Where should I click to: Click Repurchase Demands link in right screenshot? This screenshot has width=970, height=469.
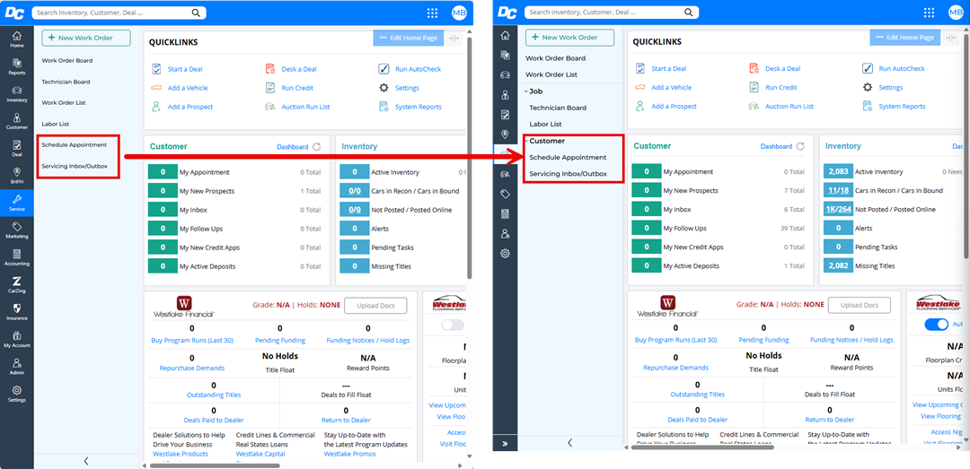coord(675,368)
